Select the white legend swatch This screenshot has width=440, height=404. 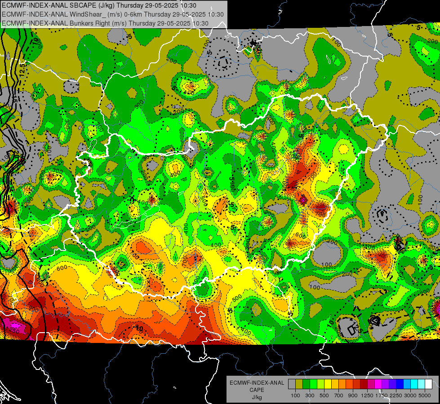[x=428, y=384]
